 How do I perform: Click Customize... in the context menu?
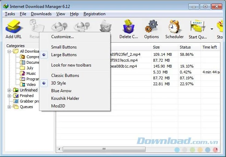point(62,37)
